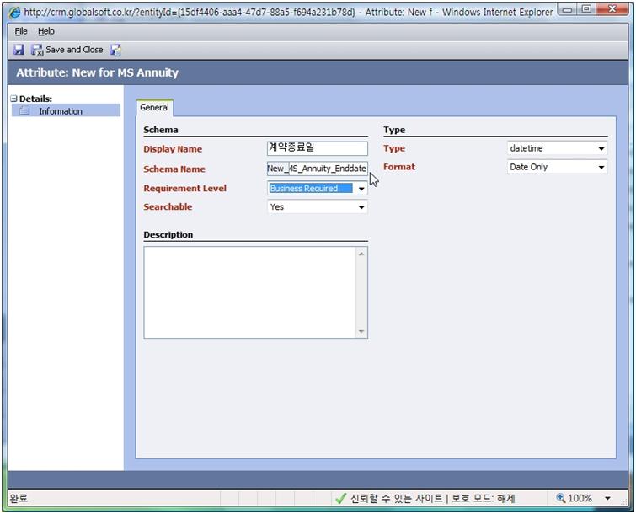Click the Attribute: New for MS Annuity header
Viewport: 636px width, 514px height.
(x=98, y=72)
